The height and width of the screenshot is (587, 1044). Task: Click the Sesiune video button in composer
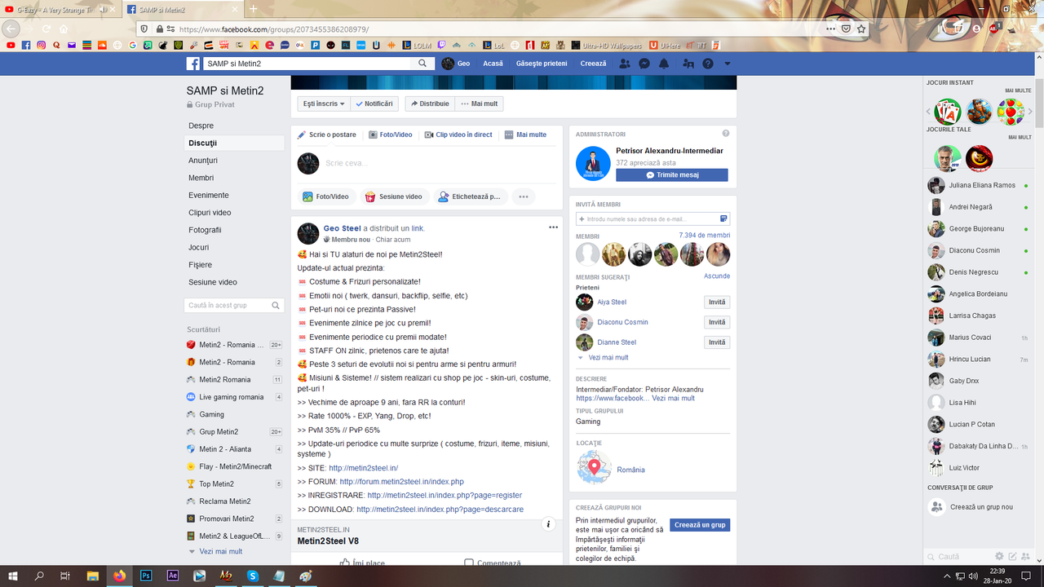[393, 196]
